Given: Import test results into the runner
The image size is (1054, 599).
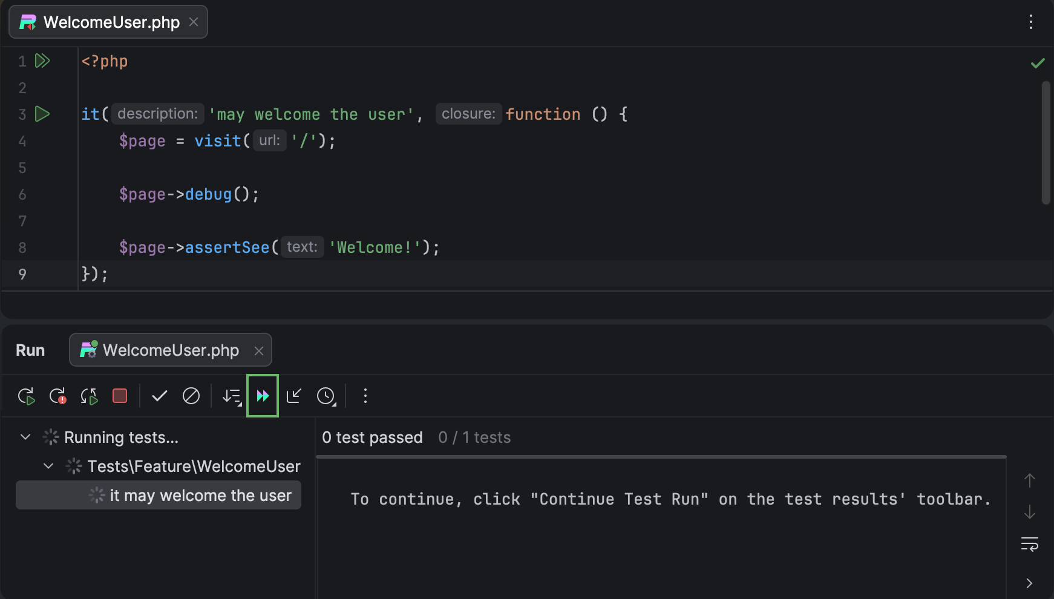Looking at the screenshot, I should point(294,396).
